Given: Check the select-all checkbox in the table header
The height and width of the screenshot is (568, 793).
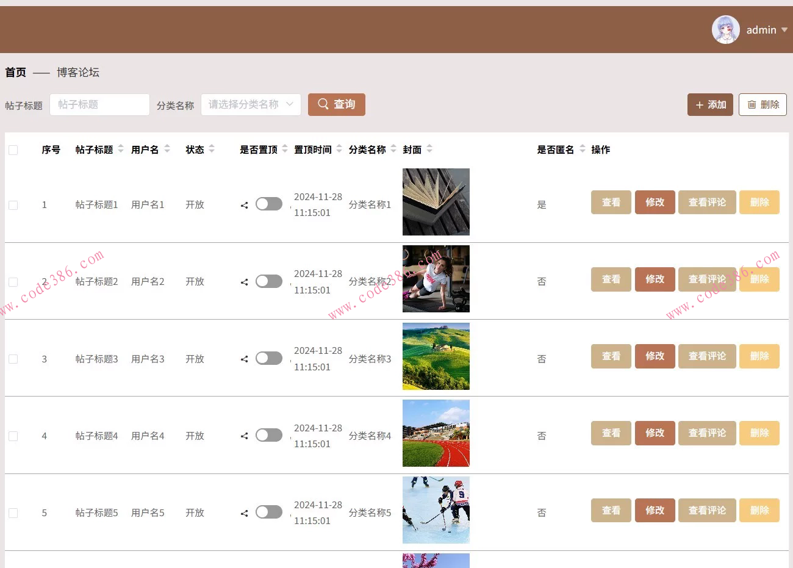Looking at the screenshot, I should click(13, 149).
